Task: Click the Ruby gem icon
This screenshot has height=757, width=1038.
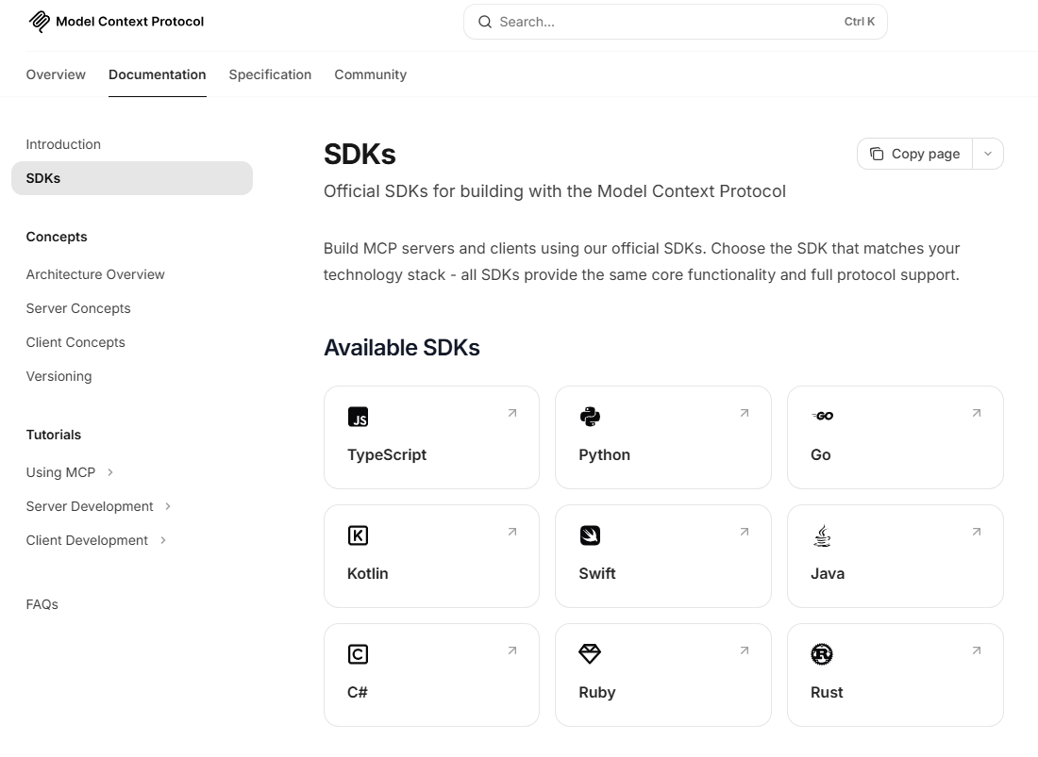Action: pyautogui.click(x=590, y=654)
